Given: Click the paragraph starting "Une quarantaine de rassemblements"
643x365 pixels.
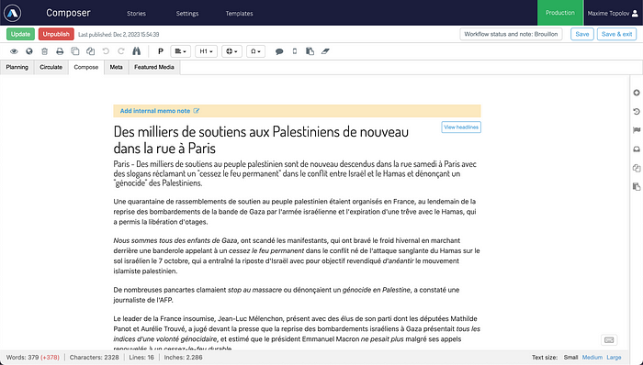Looking at the screenshot, I should point(295,212).
